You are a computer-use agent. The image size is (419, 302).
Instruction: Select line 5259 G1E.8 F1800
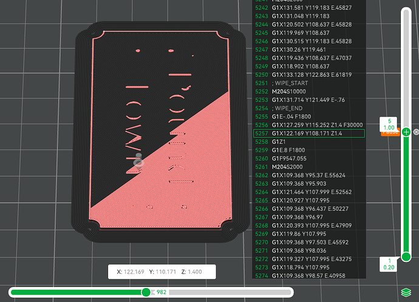309,150
